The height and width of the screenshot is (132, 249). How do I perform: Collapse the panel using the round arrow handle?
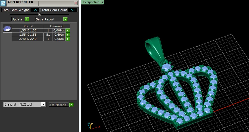click(x=39, y=15)
